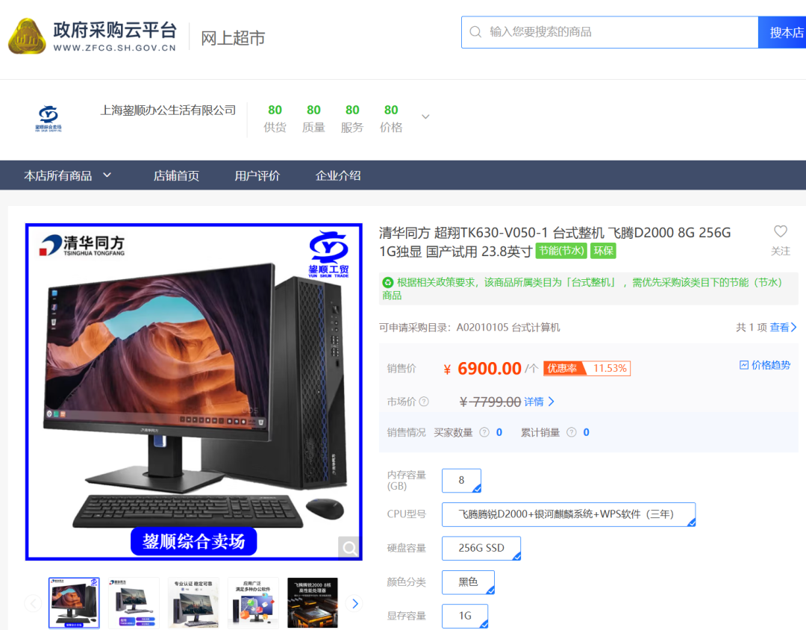This screenshot has width=806, height=630.
Task: Click the 节能(节水) green tag
Action: click(x=561, y=251)
